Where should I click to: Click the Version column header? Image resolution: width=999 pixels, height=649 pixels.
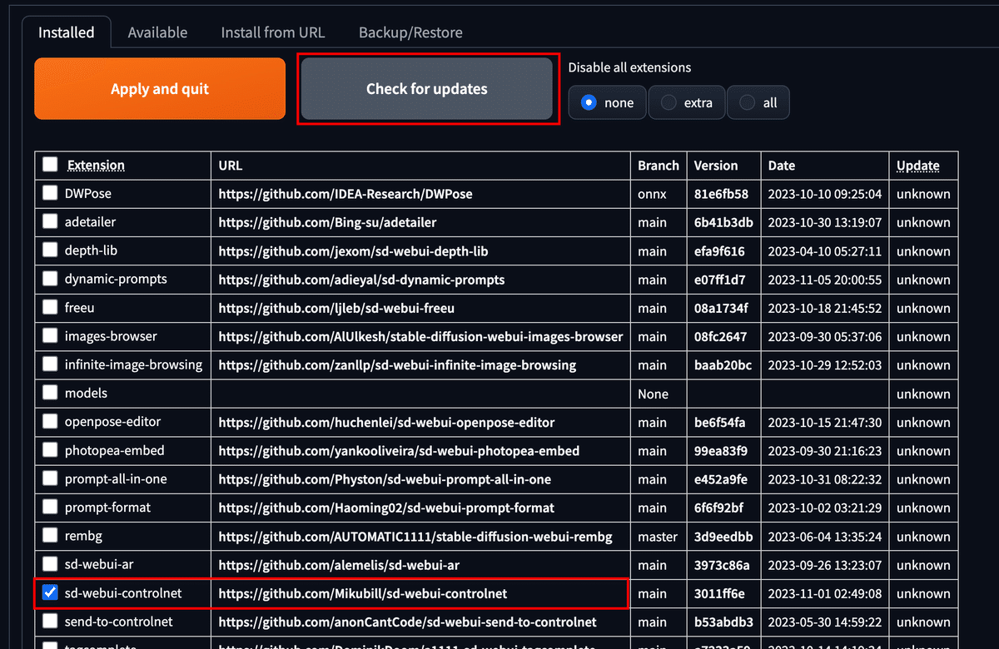click(x=716, y=165)
